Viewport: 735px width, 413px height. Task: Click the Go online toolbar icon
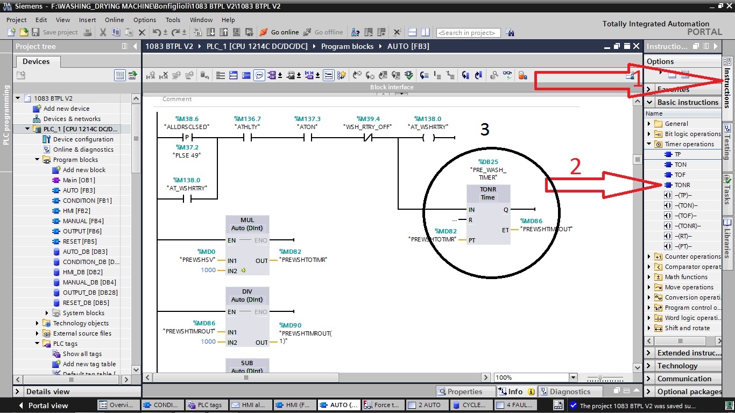[x=263, y=32]
